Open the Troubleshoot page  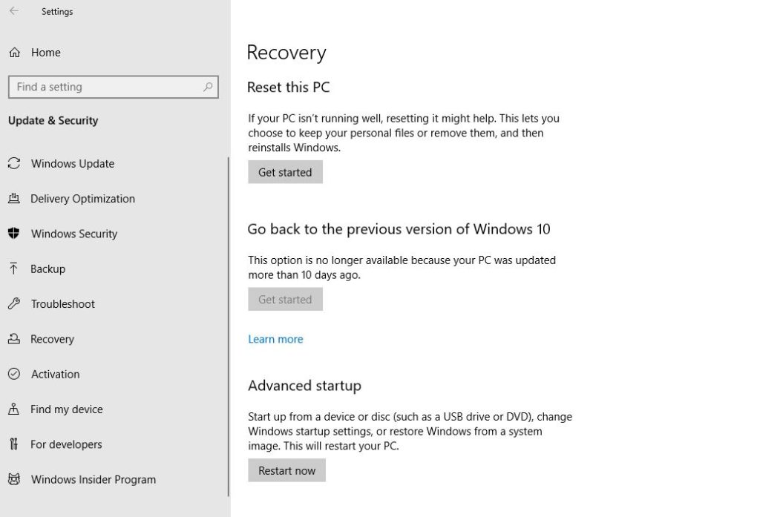[63, 304]
